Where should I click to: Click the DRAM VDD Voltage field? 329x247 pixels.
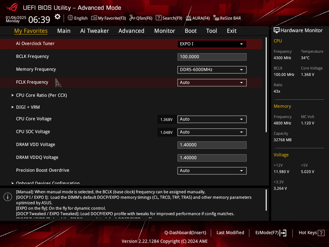212,145
